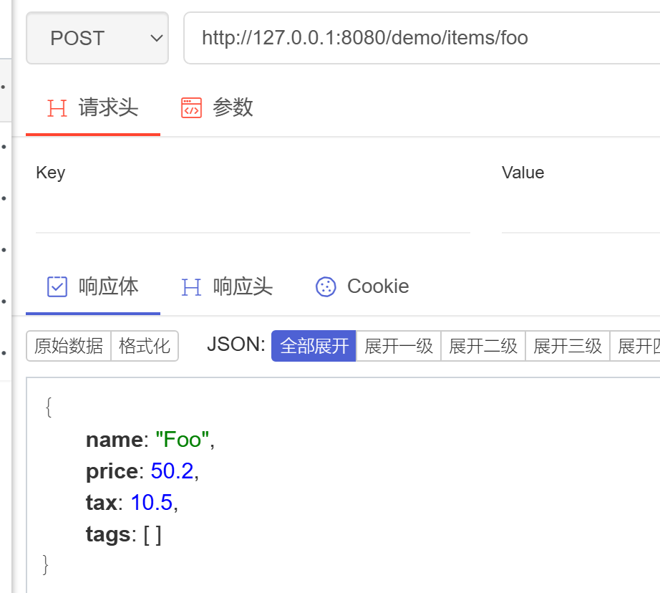Click the checkbox icon beside 响应体
The image size is (660, 593).
coord(57,286)
